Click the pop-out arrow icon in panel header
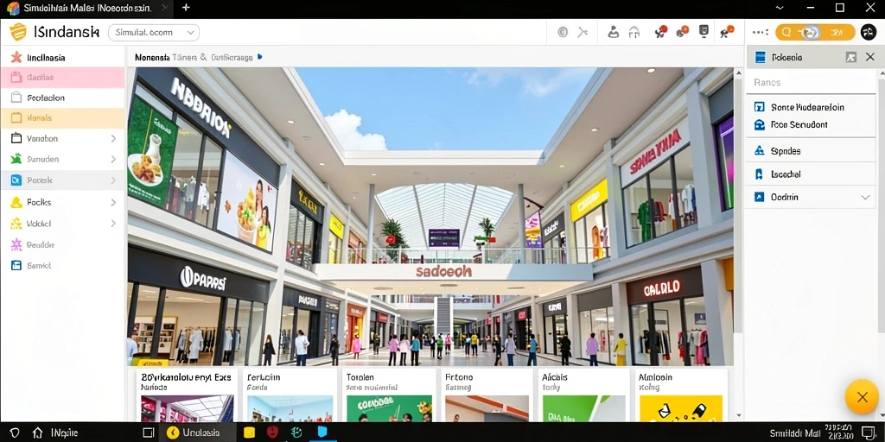Image resolution: width=885 pixels, height=442 pixels. [851, 57]
